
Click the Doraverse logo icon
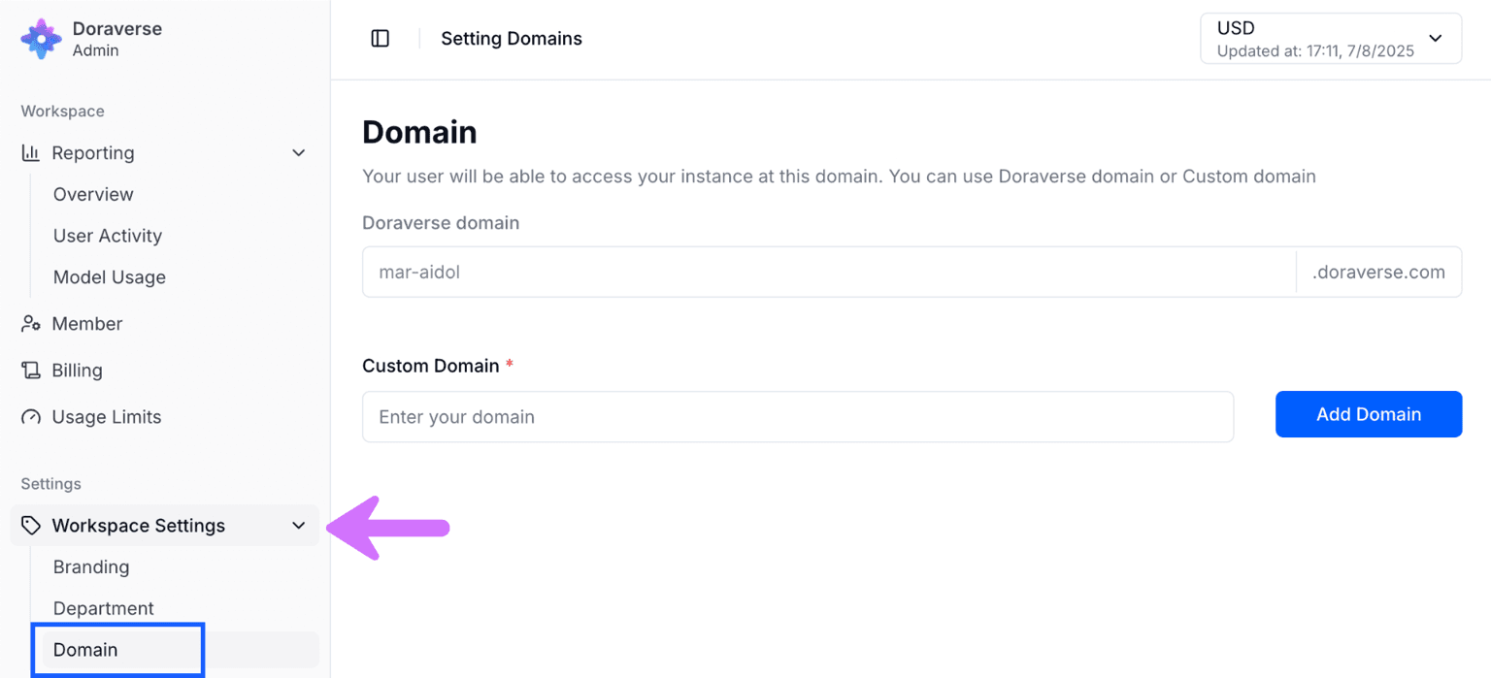click(x=42, y=39)
